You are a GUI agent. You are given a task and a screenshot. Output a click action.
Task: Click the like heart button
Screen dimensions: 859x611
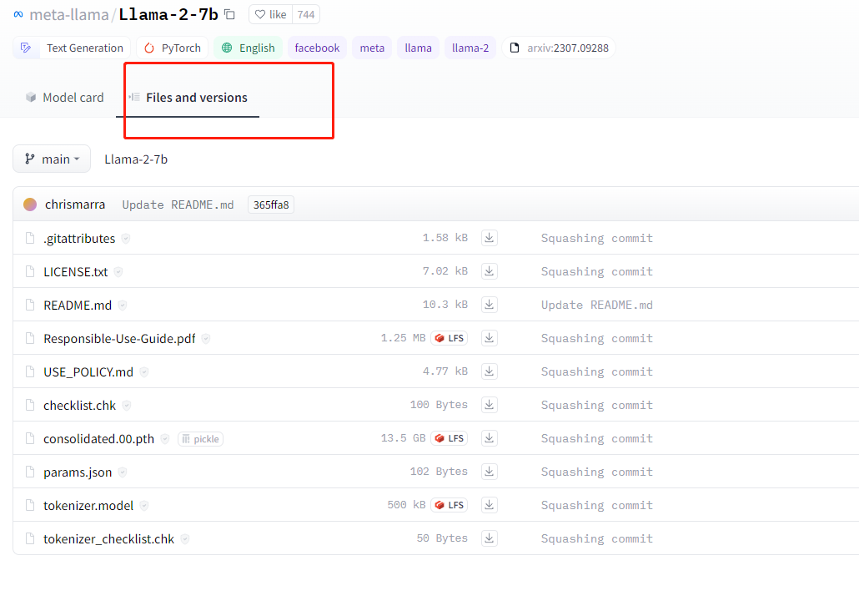[x=271, y=15]
